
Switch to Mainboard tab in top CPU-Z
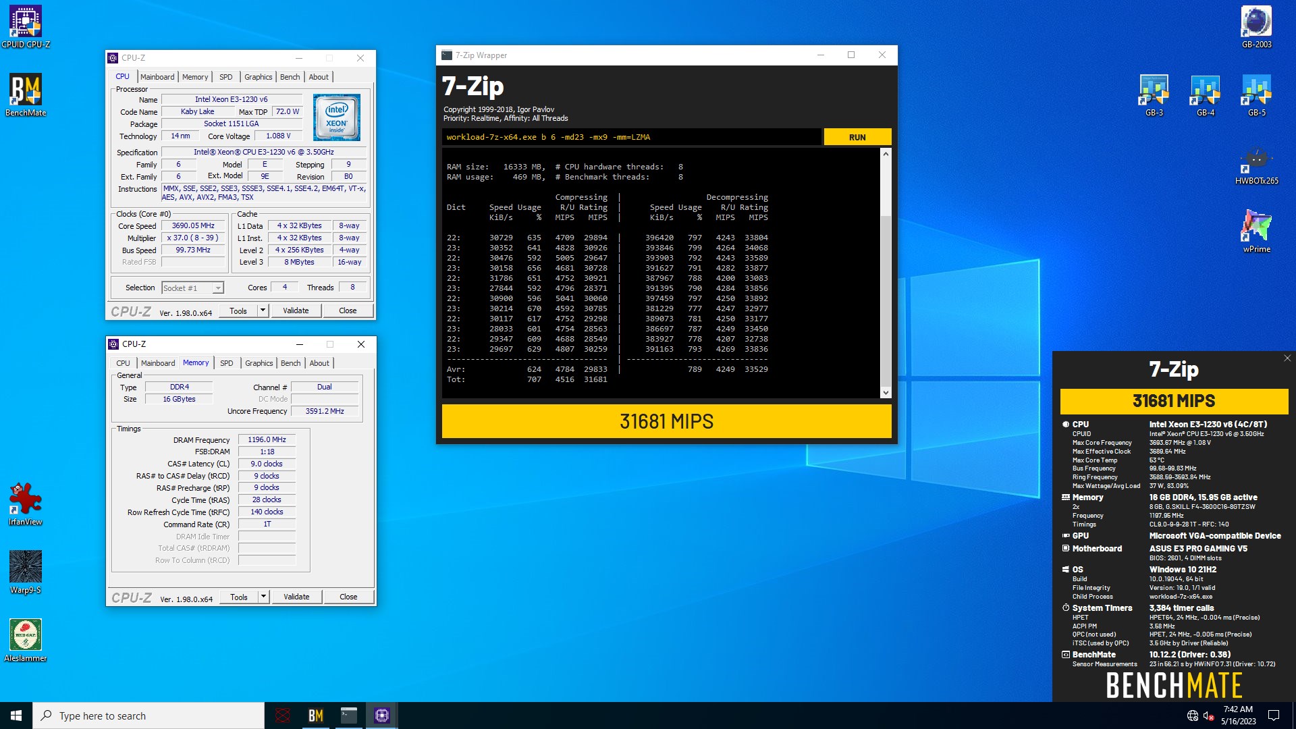click(x=157, y=77)
